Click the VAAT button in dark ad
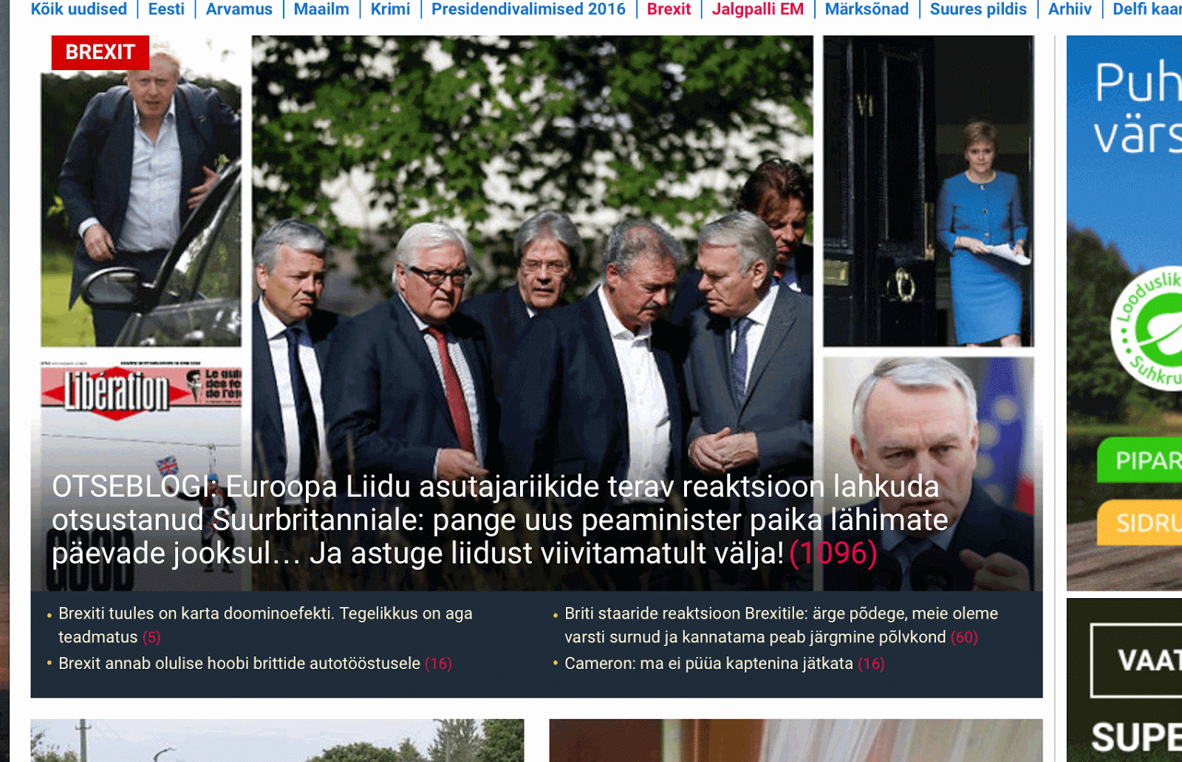 pyautogui.click(x=1137, y=660)
